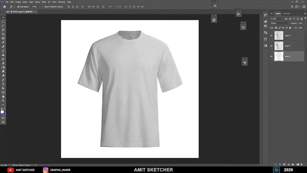The image size is (307, 173).
Task: Select the Horizontal Type tool
Action: coord(3,84)
